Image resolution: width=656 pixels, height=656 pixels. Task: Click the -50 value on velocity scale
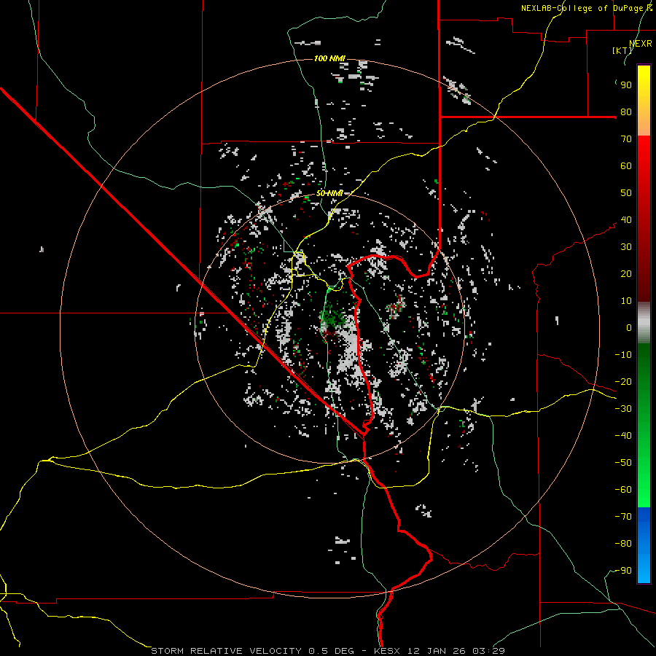coord(623,463)
